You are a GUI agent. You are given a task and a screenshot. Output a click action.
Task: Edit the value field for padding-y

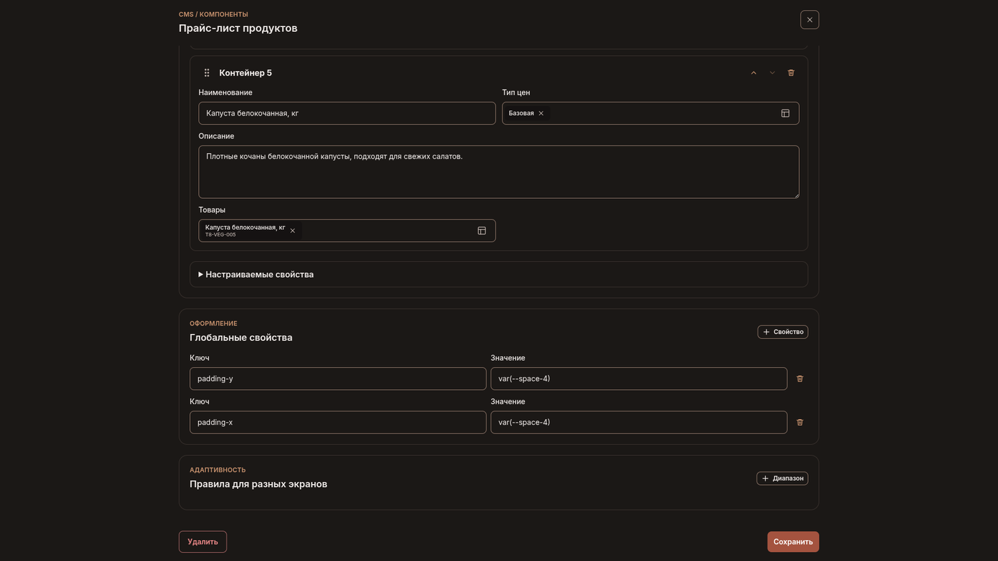coord(639,379)
